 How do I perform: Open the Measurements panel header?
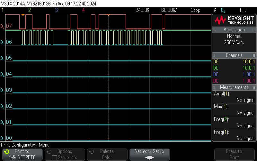234,87
